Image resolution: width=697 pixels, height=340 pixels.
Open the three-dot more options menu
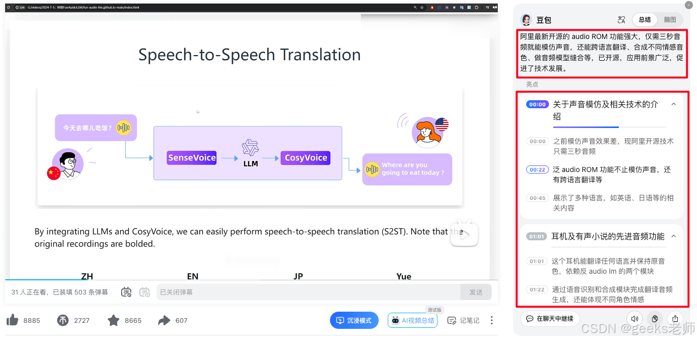pos(492,320)
